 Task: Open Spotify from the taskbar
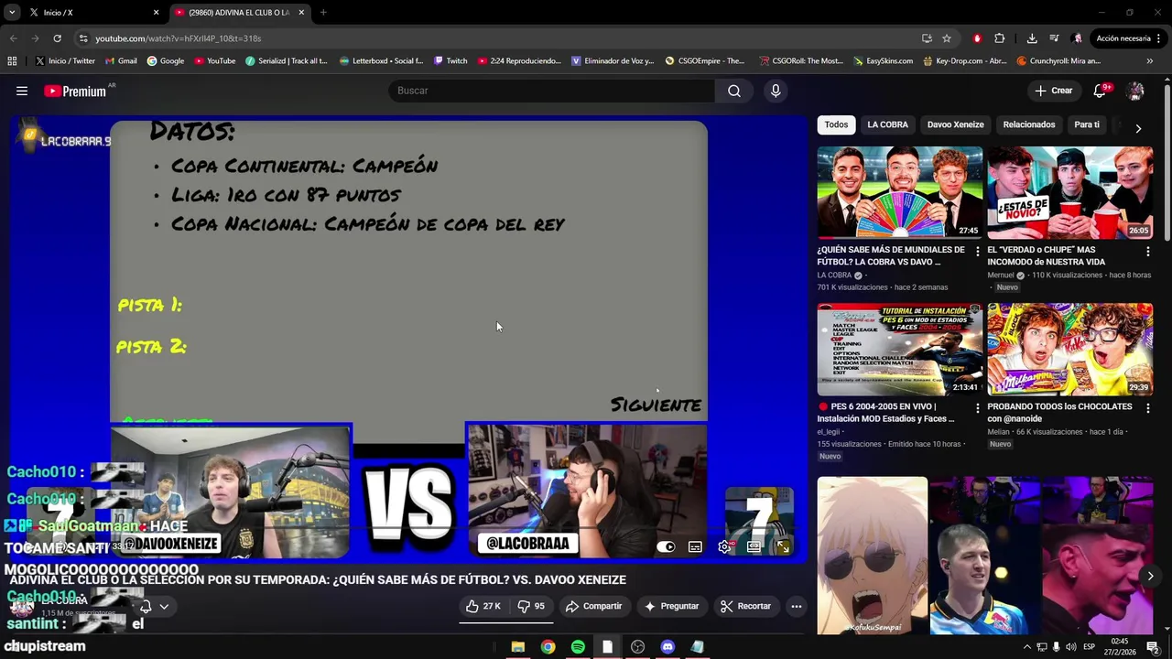tap(578, 647)
